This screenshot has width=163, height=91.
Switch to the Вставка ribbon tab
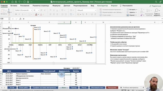tap(14, 6)
